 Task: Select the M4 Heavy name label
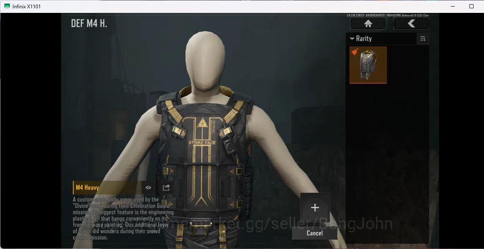coord(87,187)
